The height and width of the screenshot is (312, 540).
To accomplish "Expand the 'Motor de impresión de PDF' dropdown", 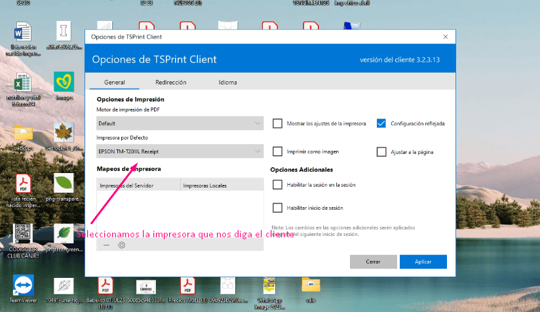I will pos(180,123).
